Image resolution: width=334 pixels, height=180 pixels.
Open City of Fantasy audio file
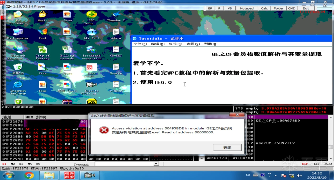(42, 53)
